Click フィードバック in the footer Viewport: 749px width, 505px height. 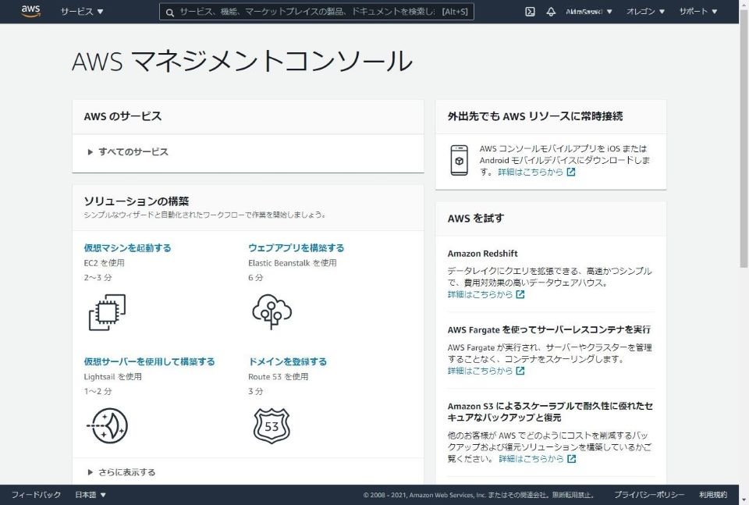coord(37,495)
